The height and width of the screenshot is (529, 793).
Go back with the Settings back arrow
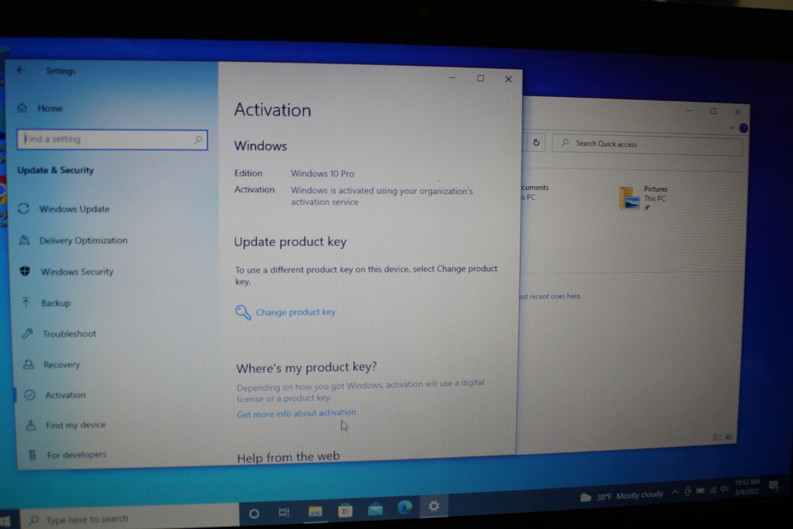tap(21, 70)
